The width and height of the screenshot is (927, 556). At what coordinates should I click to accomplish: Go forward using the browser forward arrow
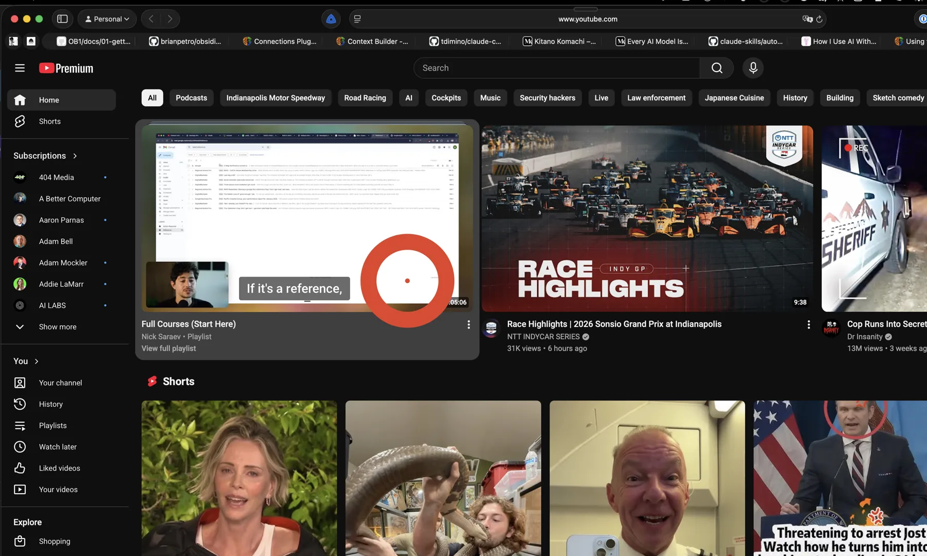pos(170,19)
